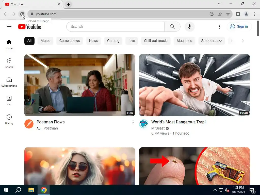Open File Explorer from taskbar
Screen dimensions: 260x195
pos(31,190)
